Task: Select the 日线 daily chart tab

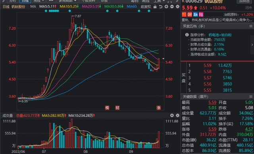Action: tap(25, 1)
